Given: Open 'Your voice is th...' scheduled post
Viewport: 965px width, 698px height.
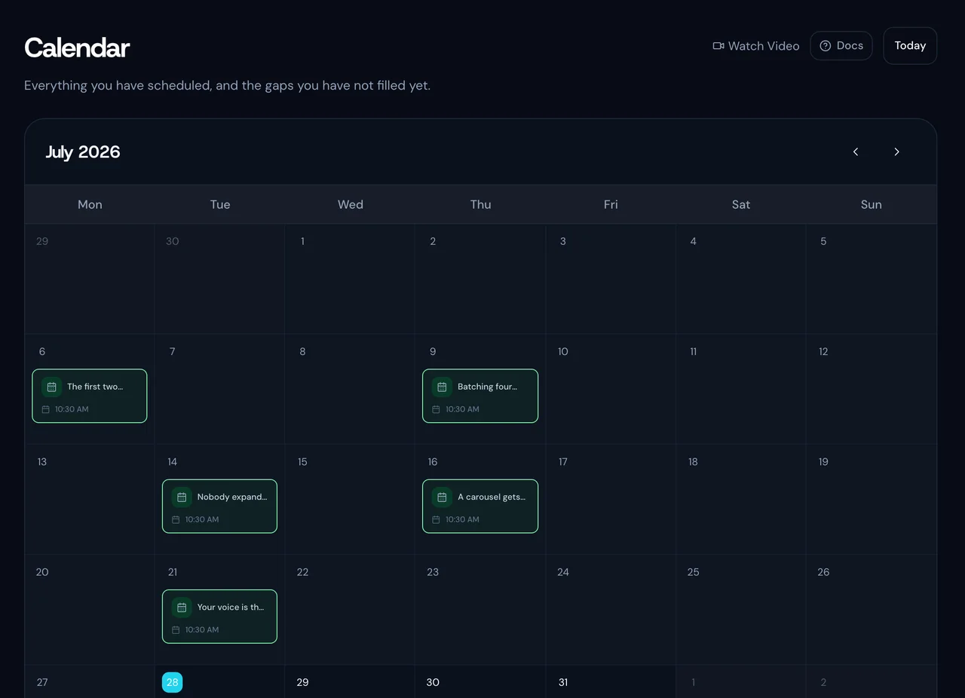Looking at the screenshot, I should (x=219, y=617).
